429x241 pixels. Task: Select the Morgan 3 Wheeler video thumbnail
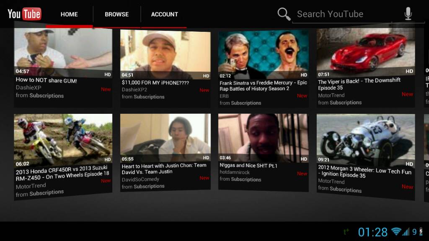(x=365, y=139)
